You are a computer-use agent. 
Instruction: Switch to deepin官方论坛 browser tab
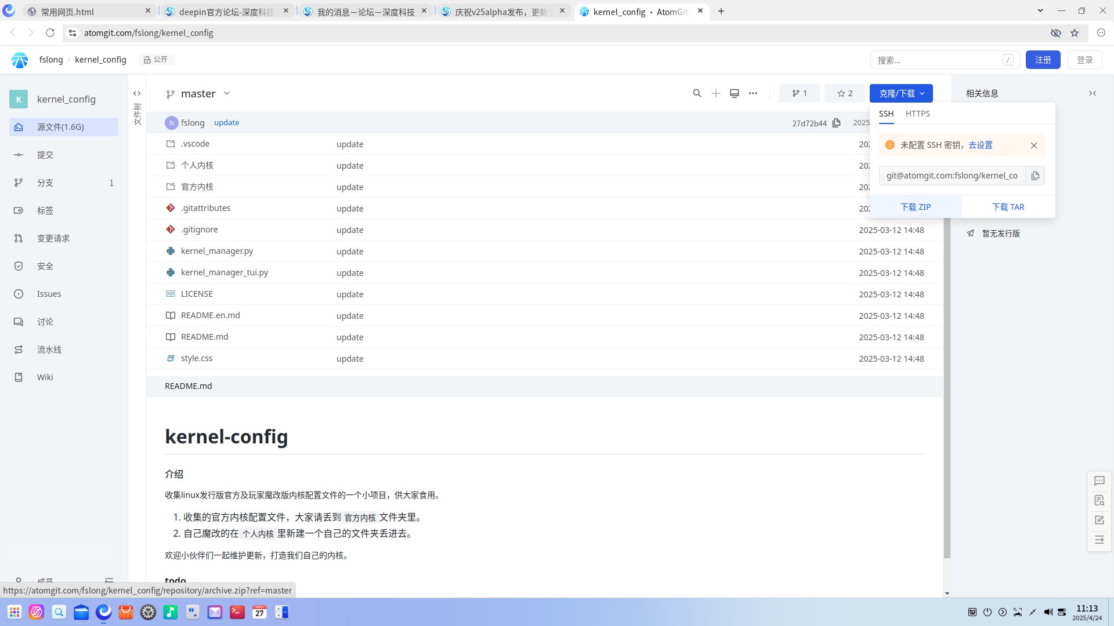coord(226,11)
